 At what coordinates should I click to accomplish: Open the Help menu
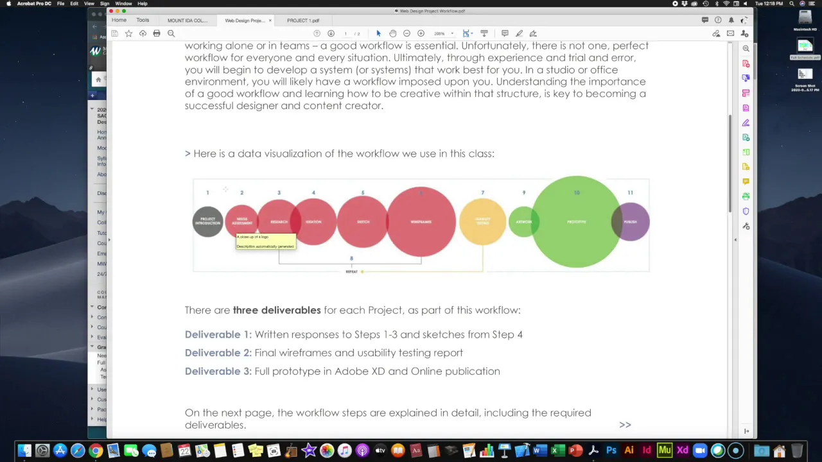[143, 3]
